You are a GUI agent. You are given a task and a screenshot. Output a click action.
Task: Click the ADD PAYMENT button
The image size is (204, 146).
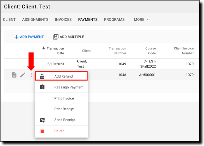(29, 37)
